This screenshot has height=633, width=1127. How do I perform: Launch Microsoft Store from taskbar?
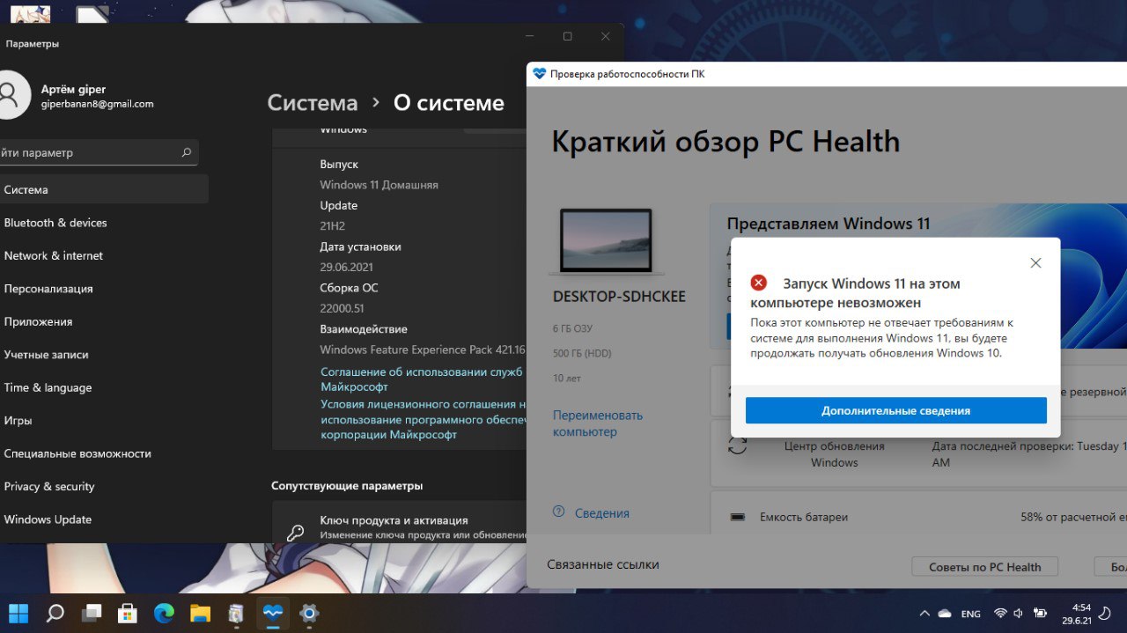pyautogui.click(x=128, y=613)
